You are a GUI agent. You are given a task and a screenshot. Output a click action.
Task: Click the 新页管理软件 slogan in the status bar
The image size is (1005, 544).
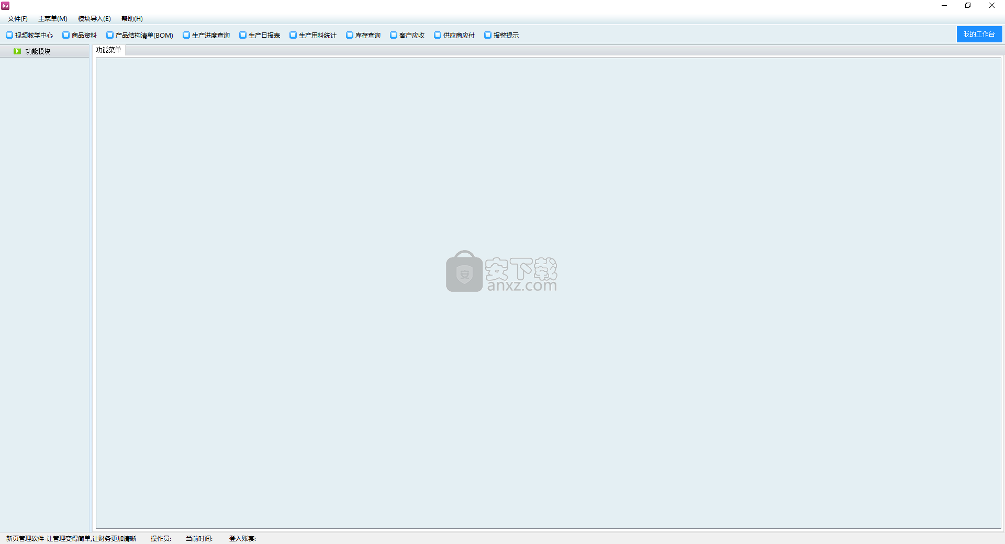point(71,539)
